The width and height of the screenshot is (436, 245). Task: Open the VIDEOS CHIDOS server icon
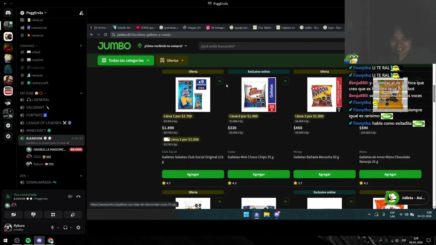pyautogui.click(x=8, y=91)
